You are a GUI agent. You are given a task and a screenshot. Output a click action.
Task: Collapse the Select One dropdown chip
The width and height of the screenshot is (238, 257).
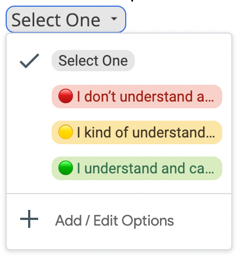66,19
